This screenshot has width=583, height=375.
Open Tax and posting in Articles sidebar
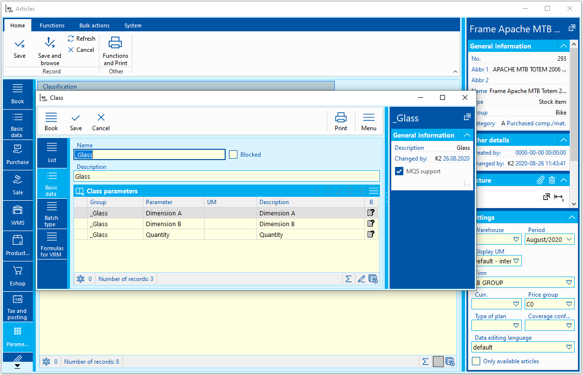coord(18,307)
